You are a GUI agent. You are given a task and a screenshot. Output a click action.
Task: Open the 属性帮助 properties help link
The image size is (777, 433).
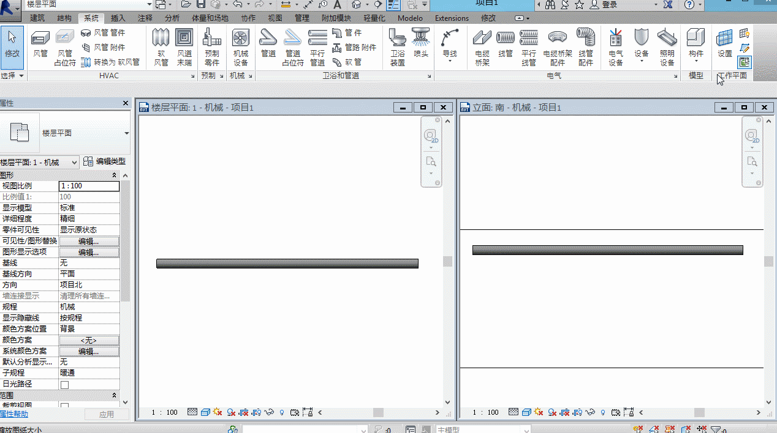(x=14, y=414)
